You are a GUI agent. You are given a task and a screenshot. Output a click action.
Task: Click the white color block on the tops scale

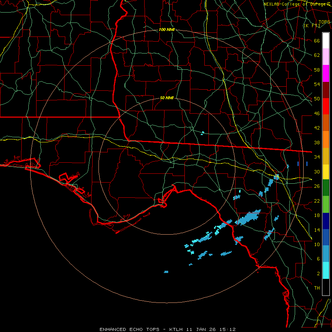pyautogui.click(x=326, y=41)
